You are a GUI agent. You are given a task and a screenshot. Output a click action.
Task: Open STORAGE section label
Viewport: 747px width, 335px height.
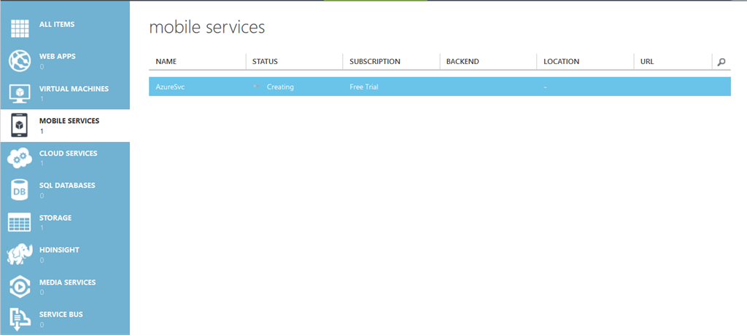[x=55, y=218]
